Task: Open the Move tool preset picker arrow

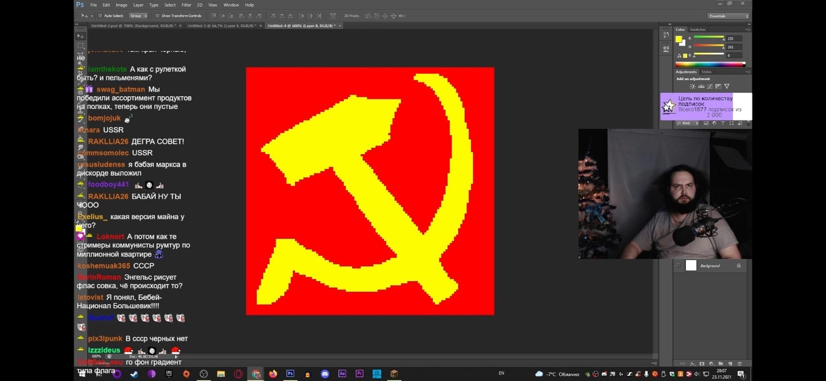Action: (x=92, y=15)
